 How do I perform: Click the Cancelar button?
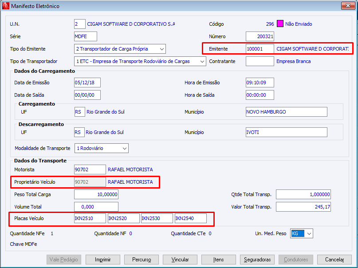[x=334, y=260]
